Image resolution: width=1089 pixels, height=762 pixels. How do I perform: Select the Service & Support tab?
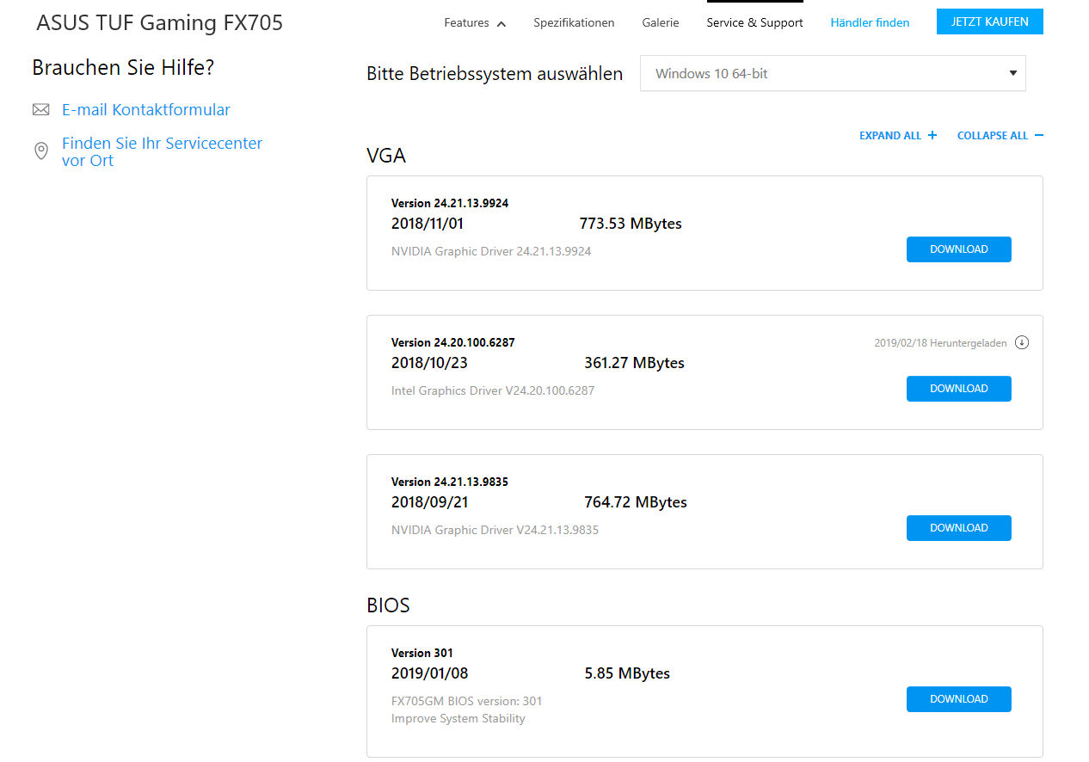(754, 23)
